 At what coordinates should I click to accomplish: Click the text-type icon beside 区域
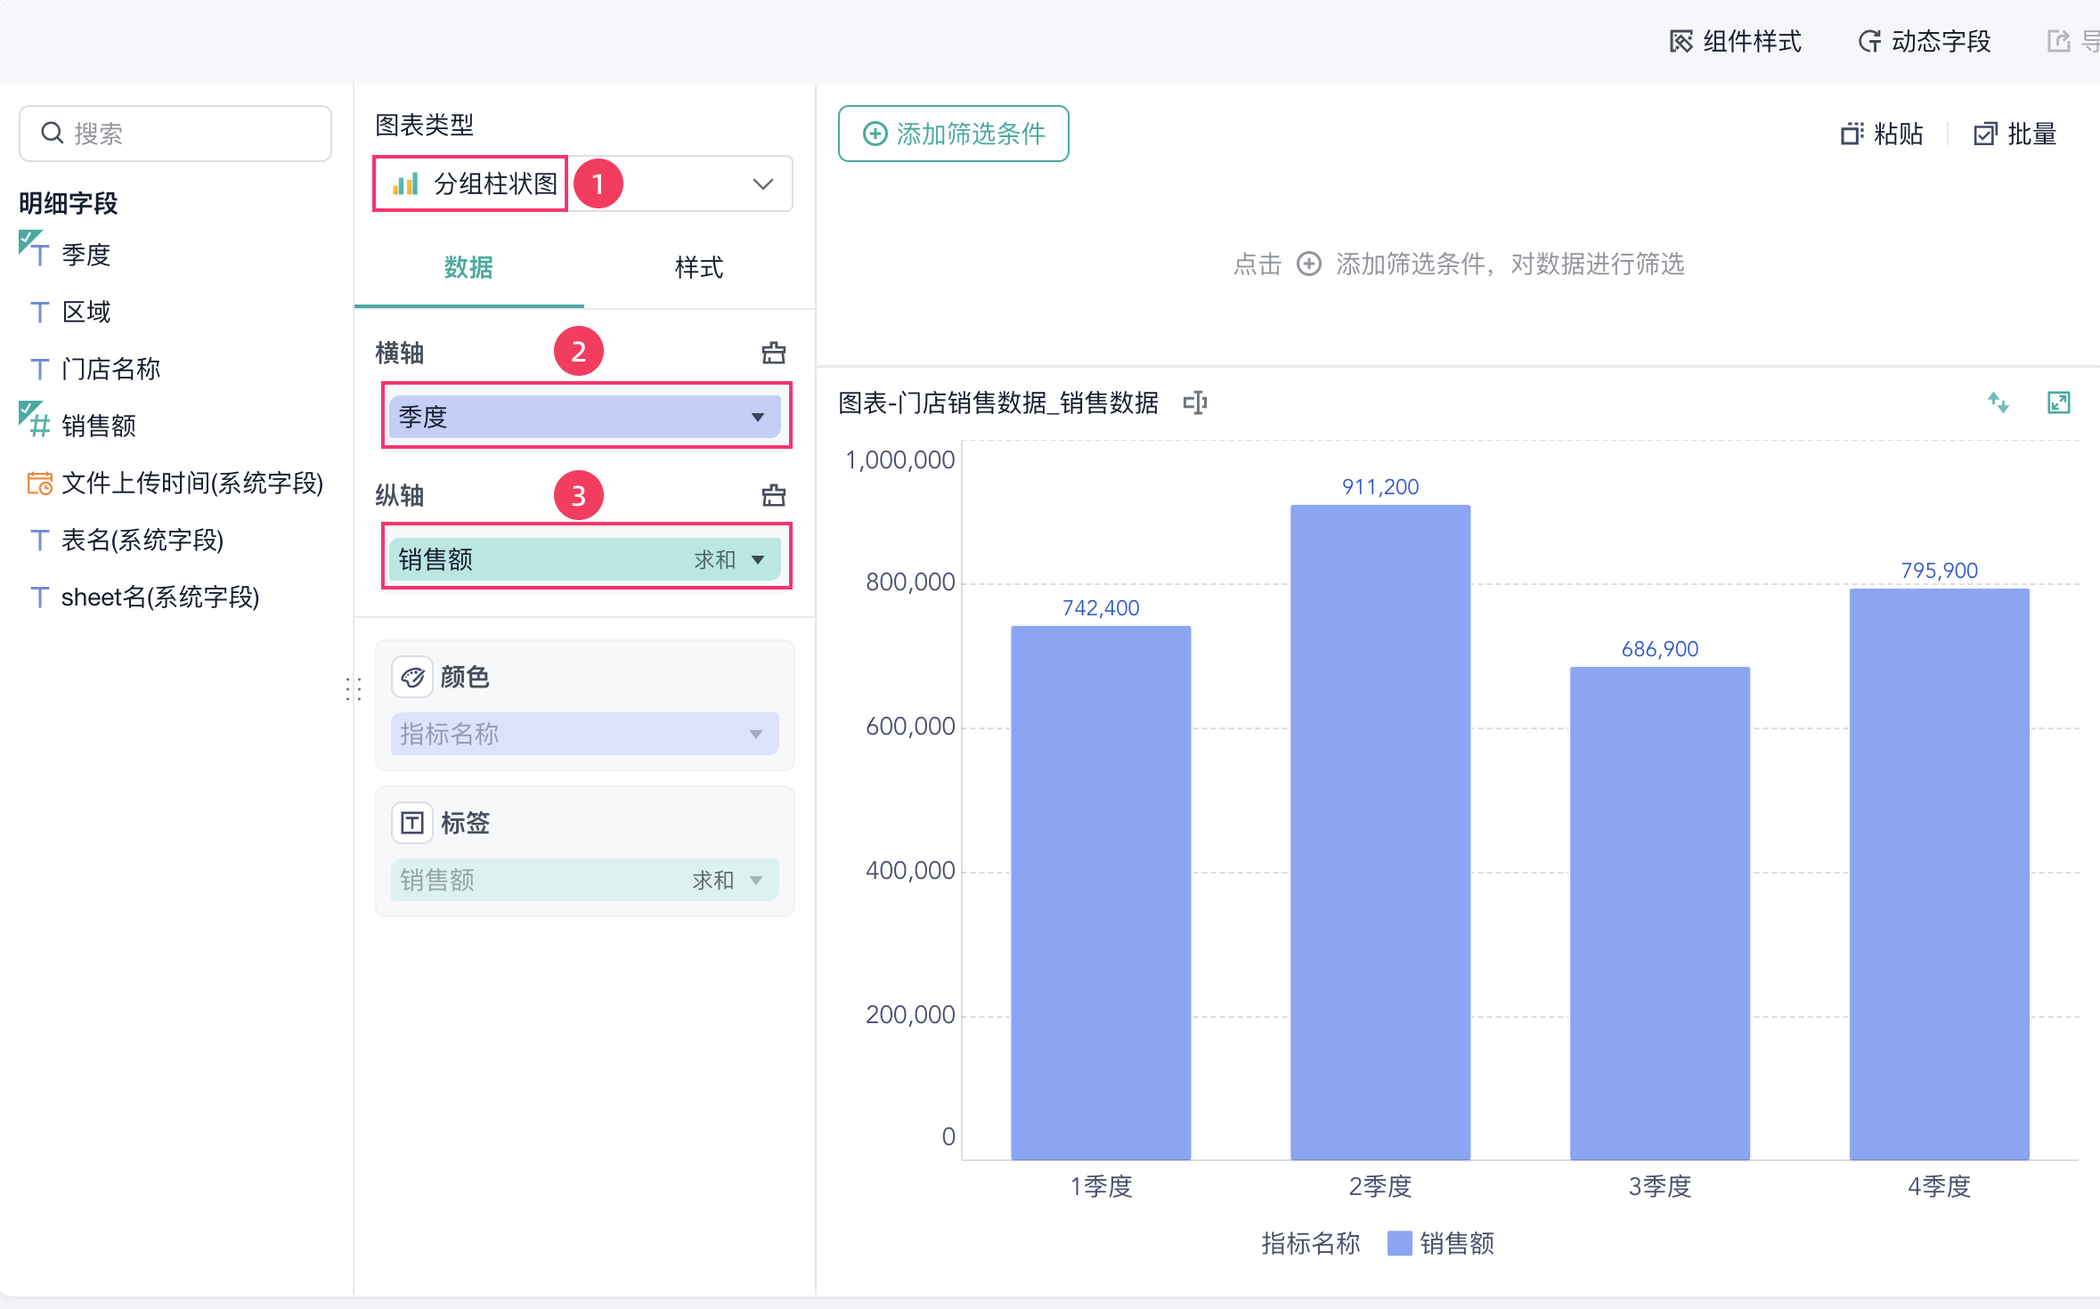pyautogui.click(x=39, y=312)
